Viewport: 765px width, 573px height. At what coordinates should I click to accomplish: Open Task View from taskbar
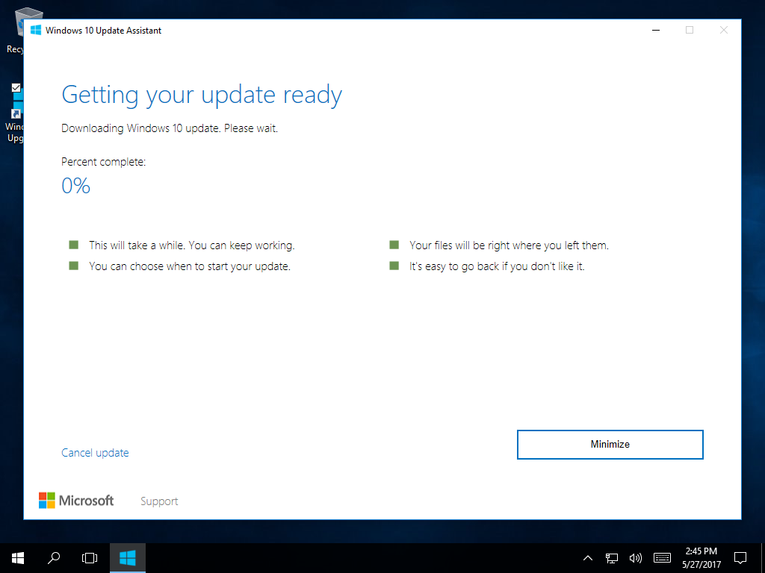coord(90,558)
